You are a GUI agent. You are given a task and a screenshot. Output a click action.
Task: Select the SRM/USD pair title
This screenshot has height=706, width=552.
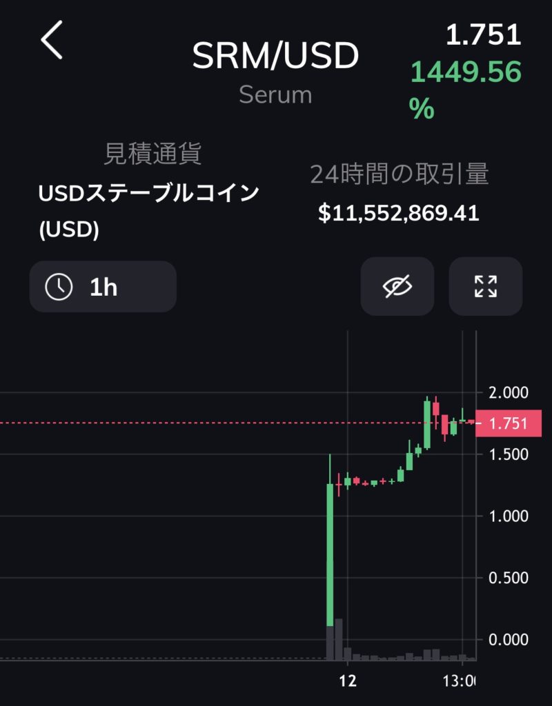click(x=275, y=56)
